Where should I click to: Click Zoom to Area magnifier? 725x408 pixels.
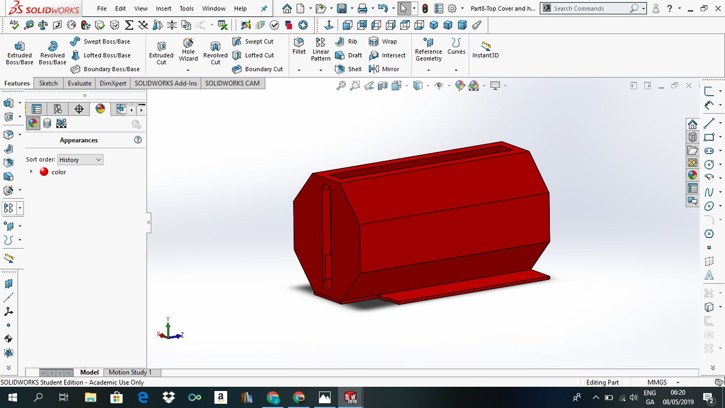coord(355,86)
